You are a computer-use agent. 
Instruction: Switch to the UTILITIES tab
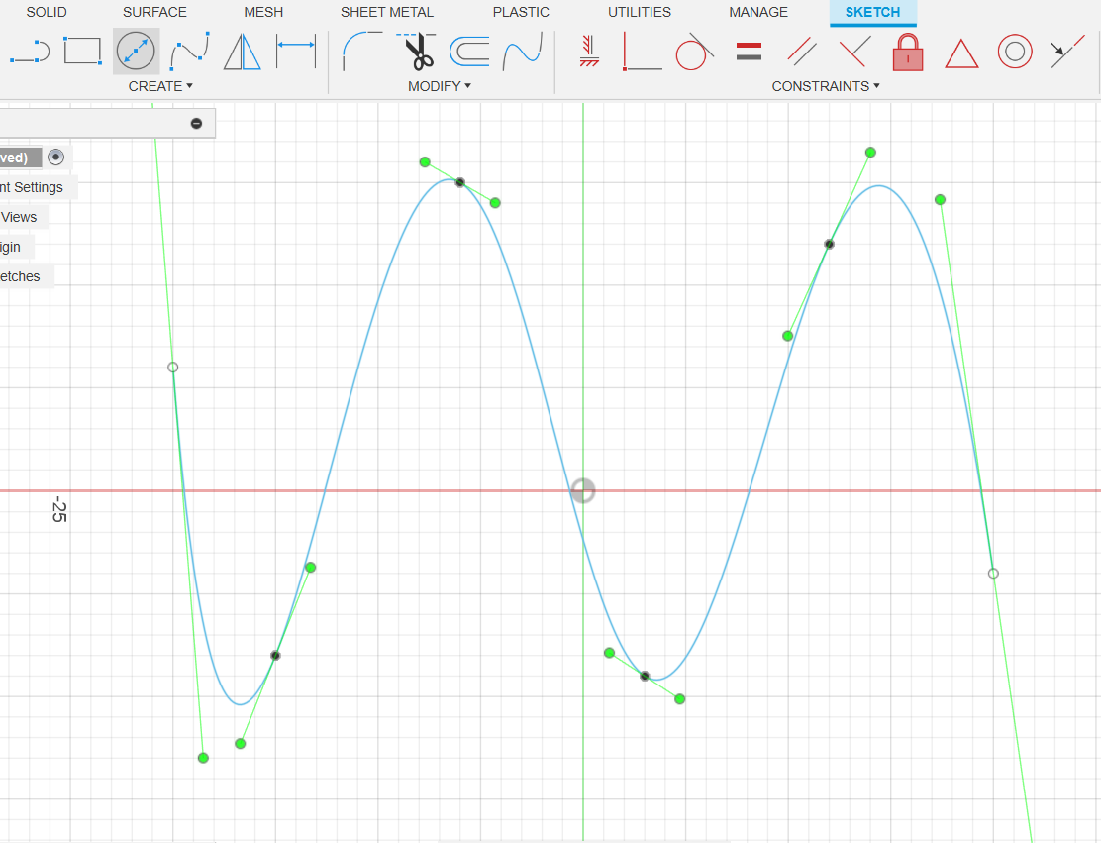(639, 12)
